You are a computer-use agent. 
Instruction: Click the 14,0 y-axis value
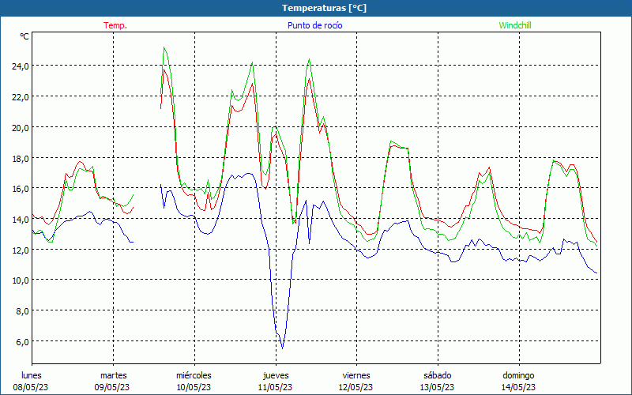(20, 220)
